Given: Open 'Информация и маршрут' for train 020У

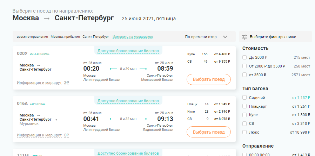Looking at the screenshot, I should (x=39, y=83).
